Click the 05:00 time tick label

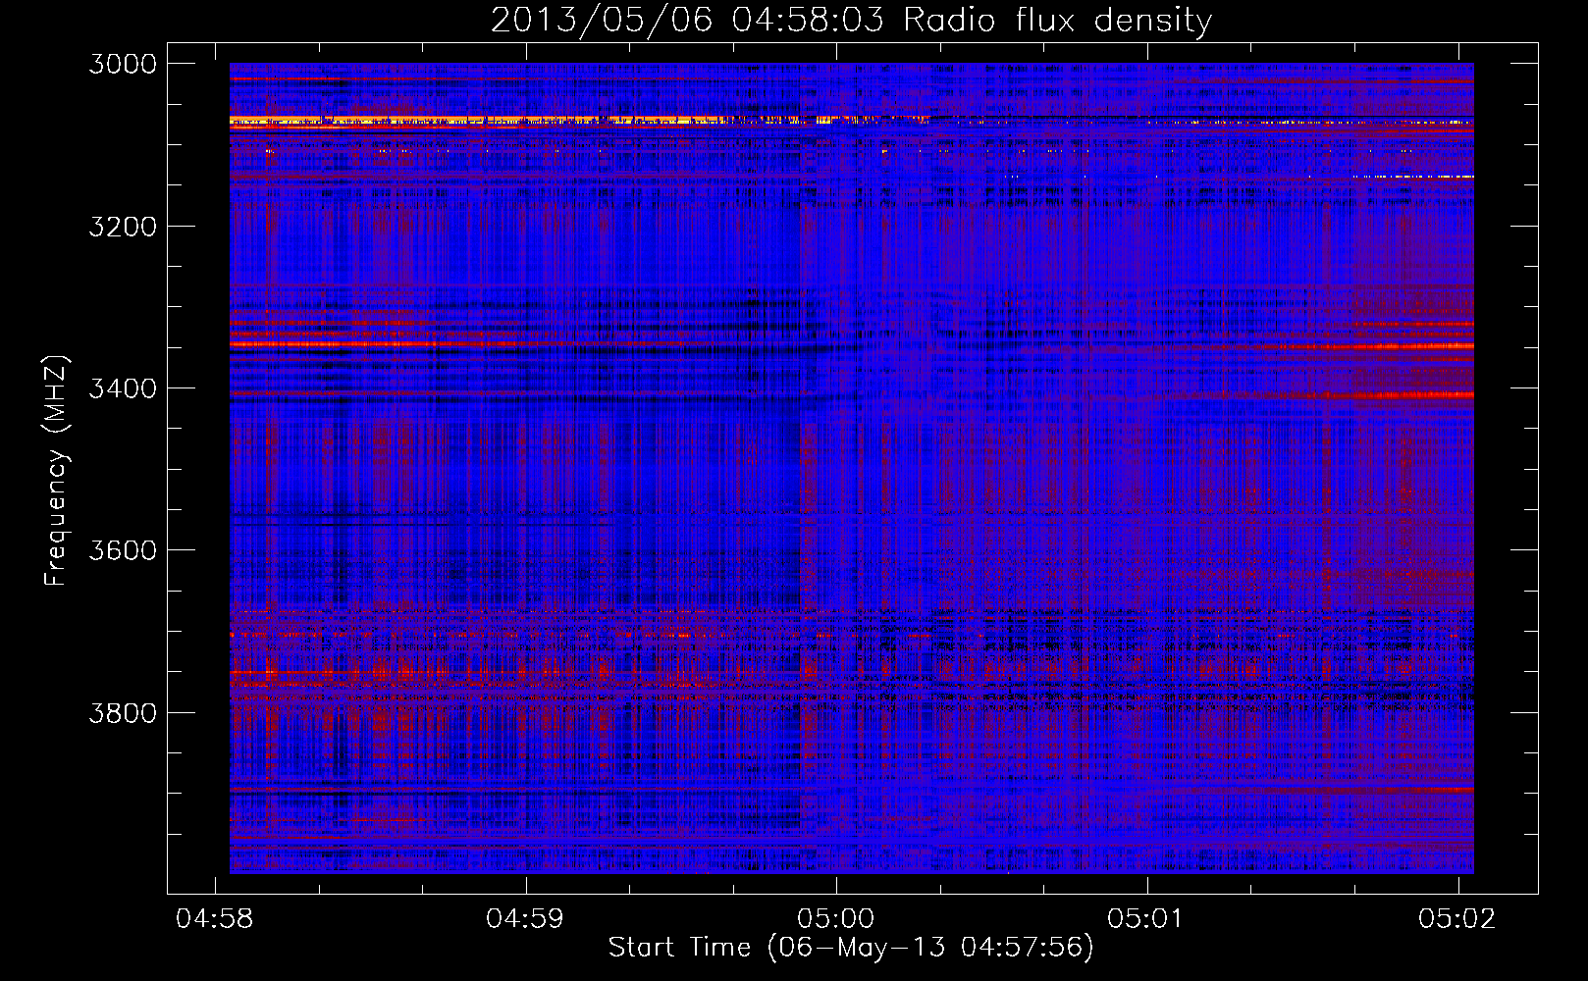pyautogui.click(x=836, y=918)
